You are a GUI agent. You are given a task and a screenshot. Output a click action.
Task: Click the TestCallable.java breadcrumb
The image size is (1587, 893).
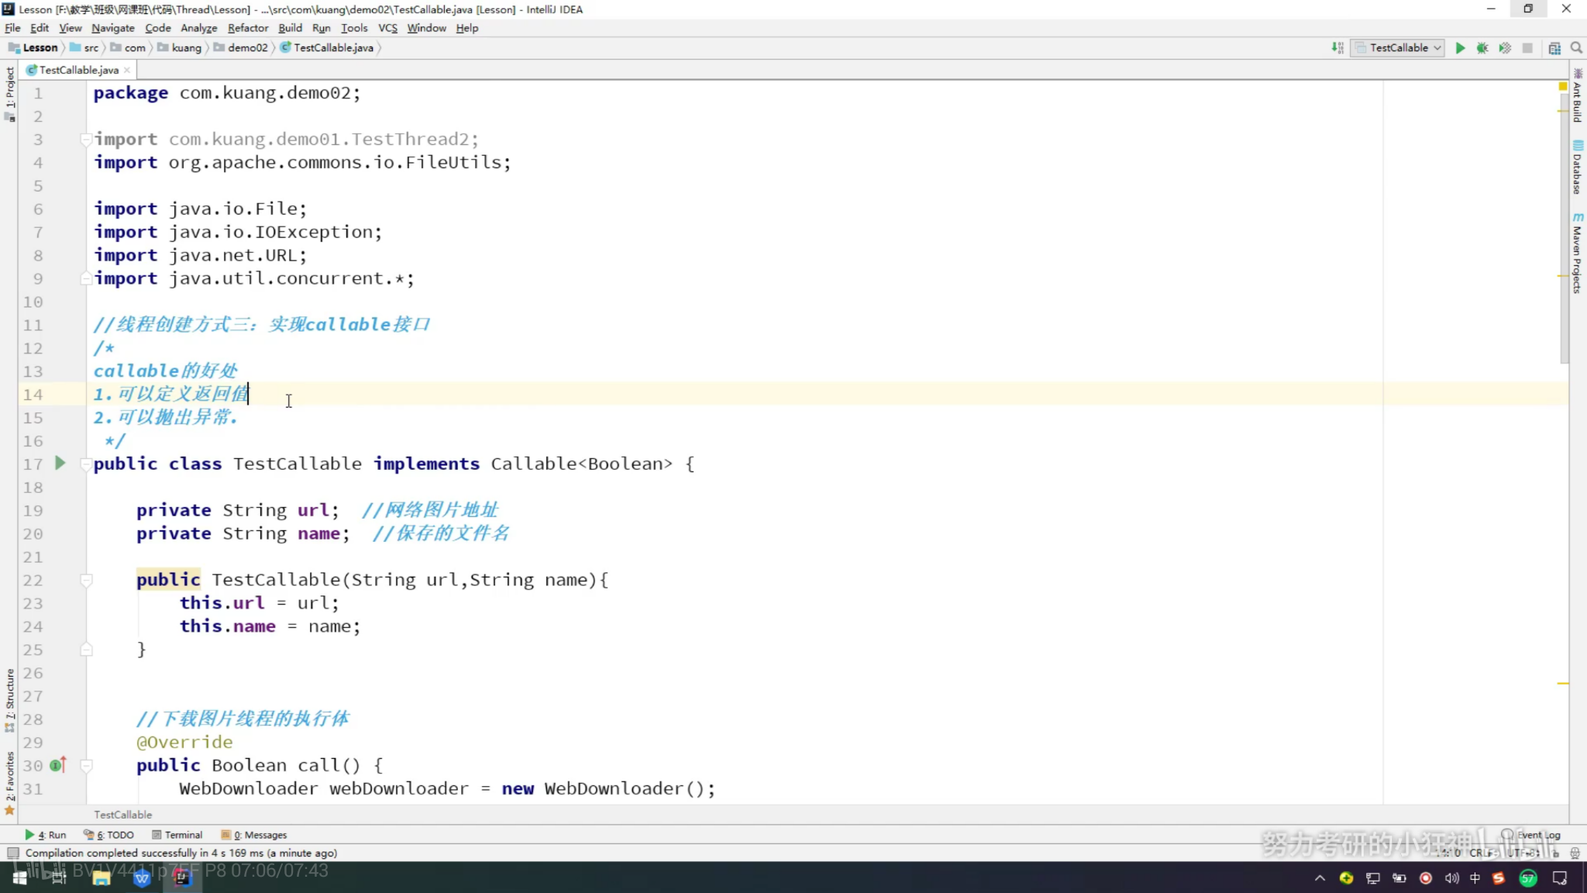pos(327,48)
